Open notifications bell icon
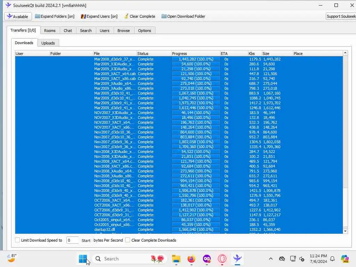356x267 pixels. (332, 259)
